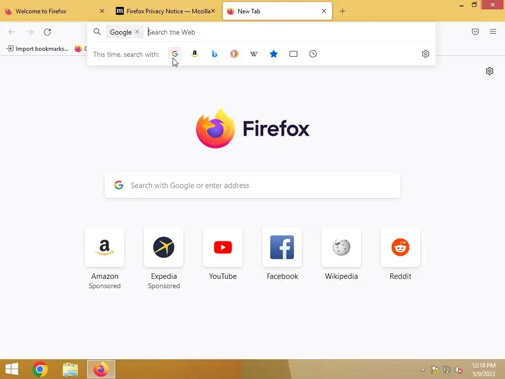The image size is (505, 379).
Task: Remove the Google search mode chip
Action: point(137,32)
